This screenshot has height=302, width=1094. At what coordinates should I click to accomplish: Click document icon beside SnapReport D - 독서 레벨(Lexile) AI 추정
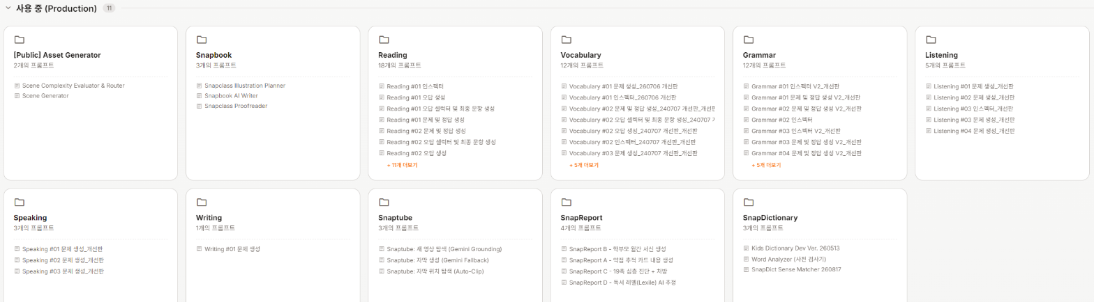coord(564,283)
